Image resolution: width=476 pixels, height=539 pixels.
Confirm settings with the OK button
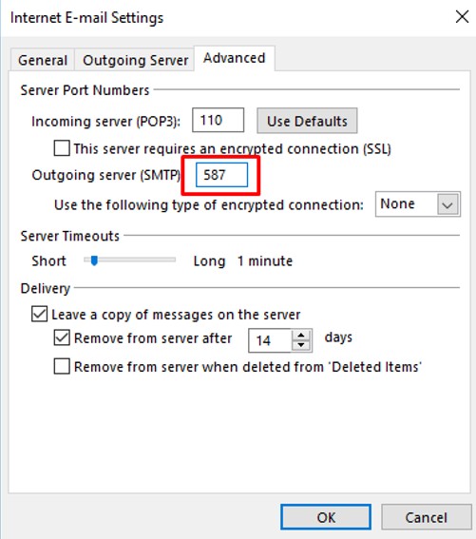[x=326, y=517]
